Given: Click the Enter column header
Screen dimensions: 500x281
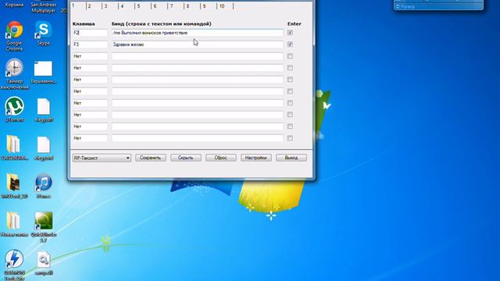Looking at the screenshot, I should click(x=294, y=23).
